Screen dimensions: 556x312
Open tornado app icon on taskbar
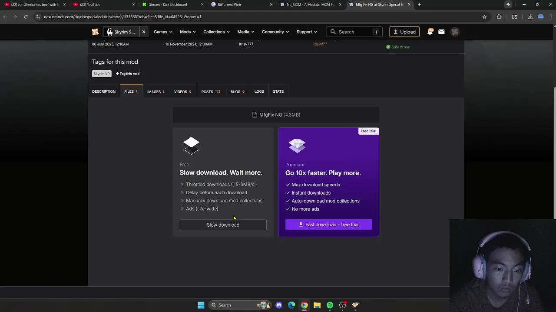pos(355,305)
